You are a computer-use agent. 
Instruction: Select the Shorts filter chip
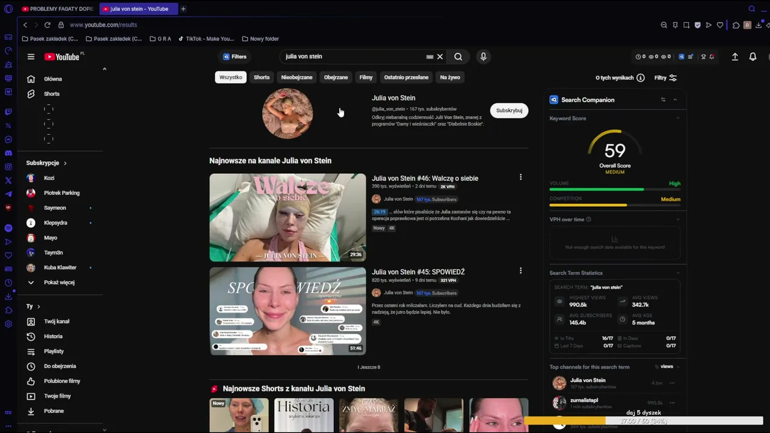pos(262,77)
